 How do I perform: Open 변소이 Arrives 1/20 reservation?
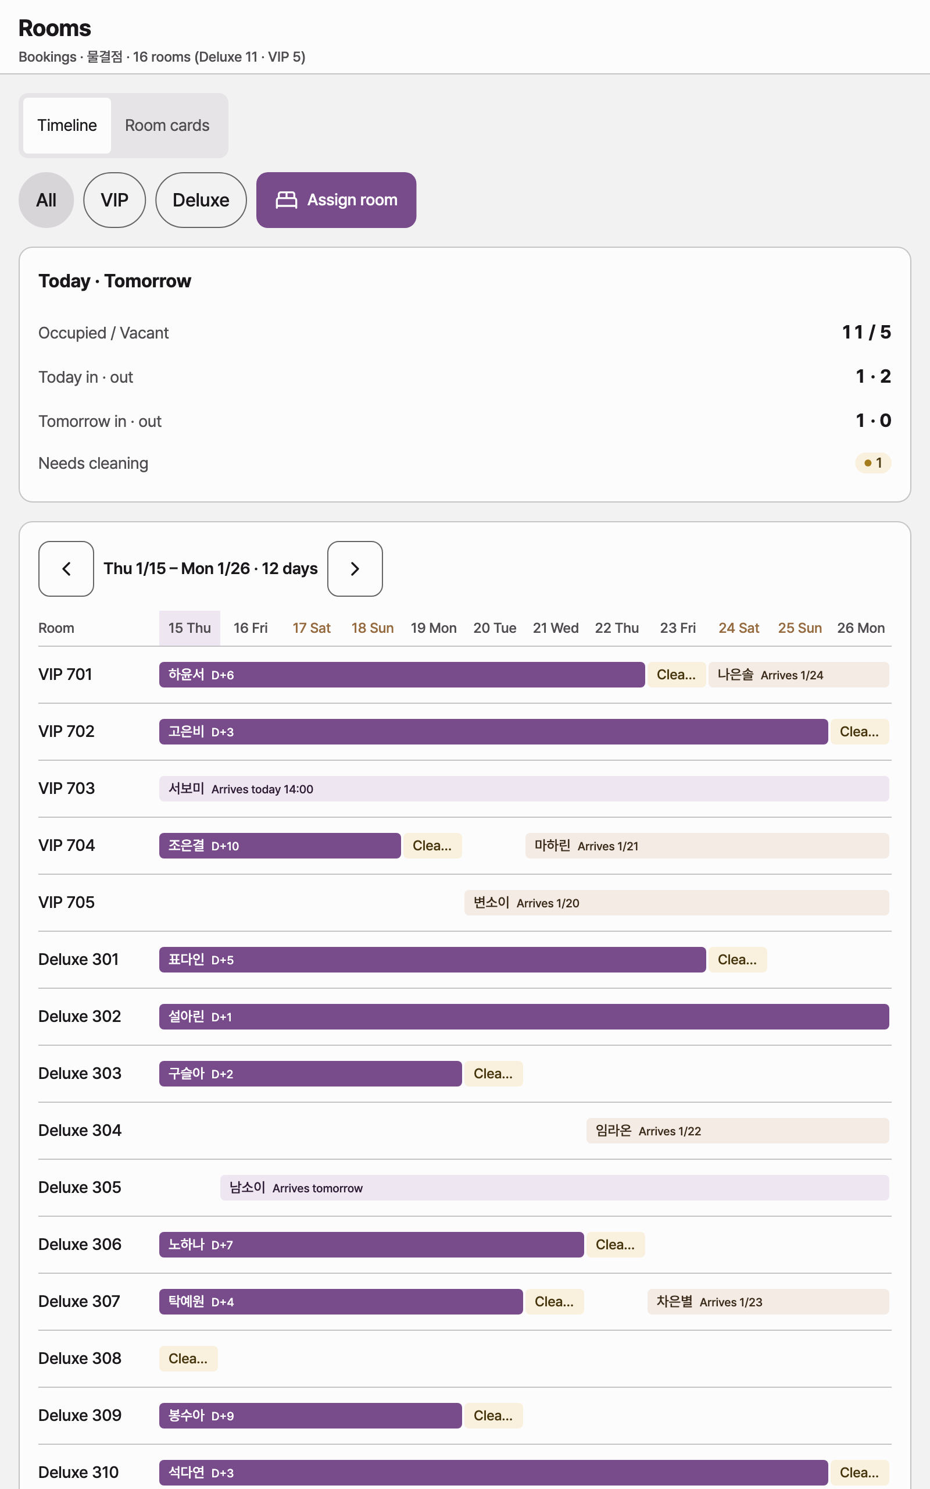[x=677, y=903]
